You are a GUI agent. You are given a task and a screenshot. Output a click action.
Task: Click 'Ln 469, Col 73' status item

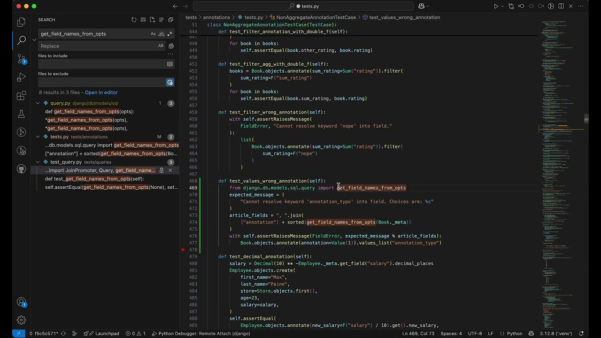pos(417,333)
